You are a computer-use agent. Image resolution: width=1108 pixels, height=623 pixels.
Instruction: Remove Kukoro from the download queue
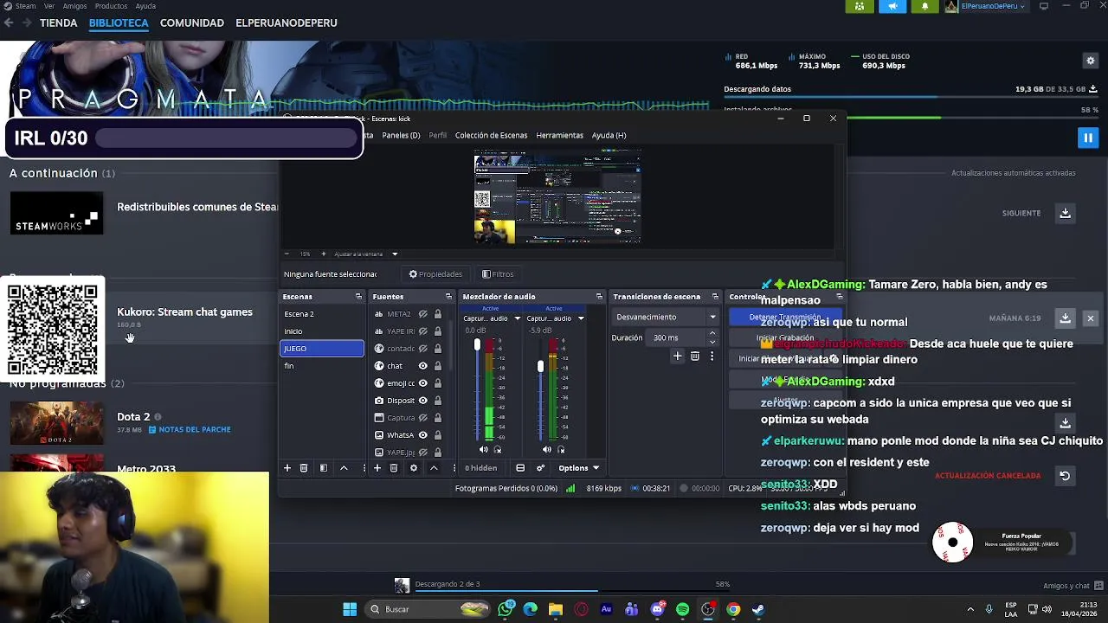pos(1091,318)
